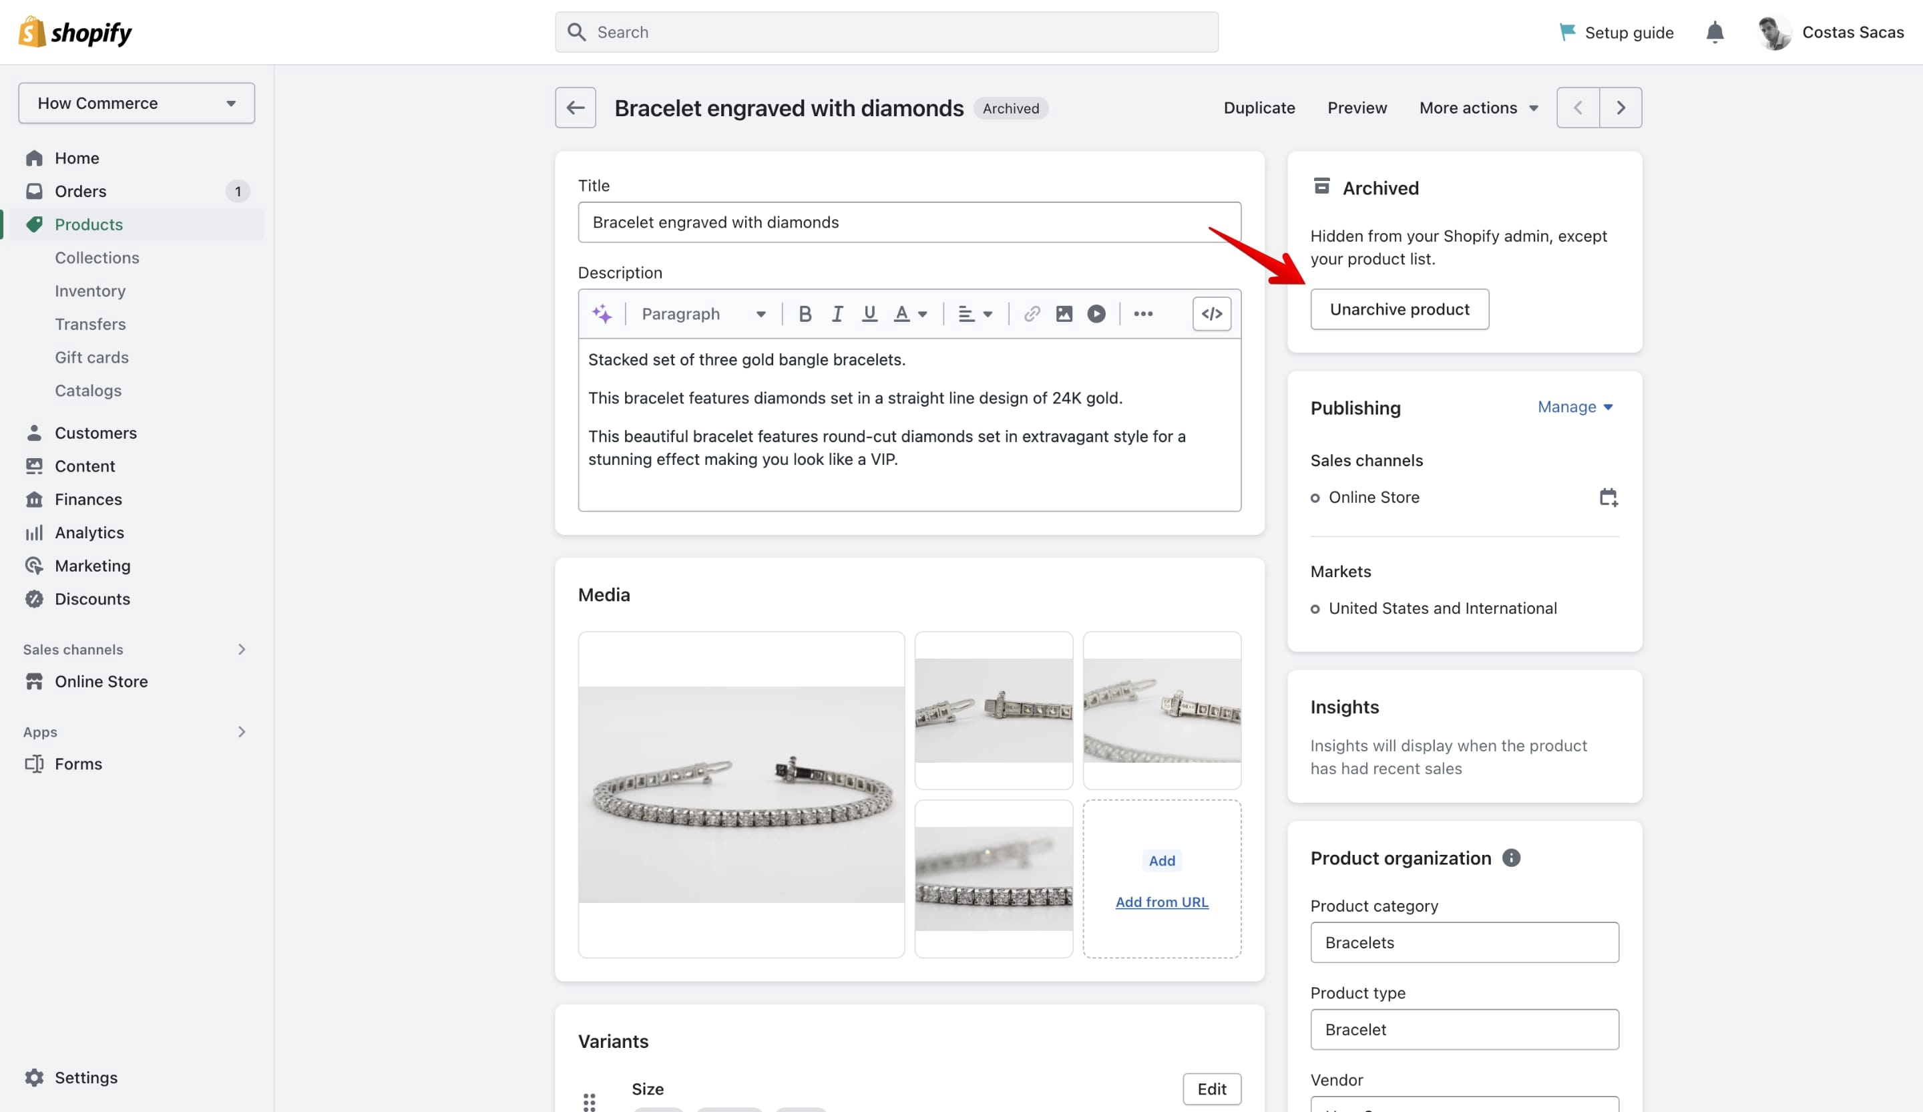Toggle bold formatting
The image size is (1923, 1112).
[805, 314]
